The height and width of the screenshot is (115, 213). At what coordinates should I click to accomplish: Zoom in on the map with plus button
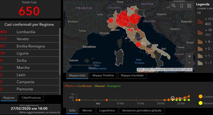[189, 56]
